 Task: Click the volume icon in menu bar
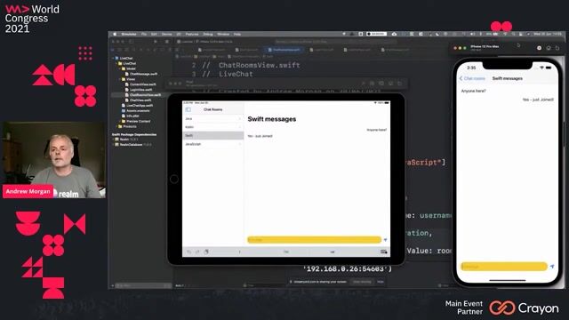[472, 34]
